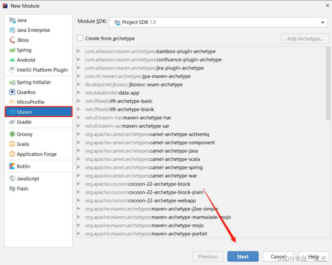Click the IntelliJ logo in title bar

(5, 6)
